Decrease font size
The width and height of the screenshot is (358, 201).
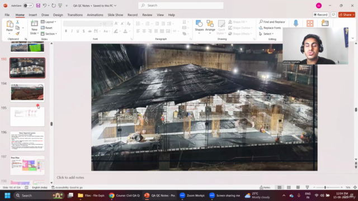click(x=123, y=23)
